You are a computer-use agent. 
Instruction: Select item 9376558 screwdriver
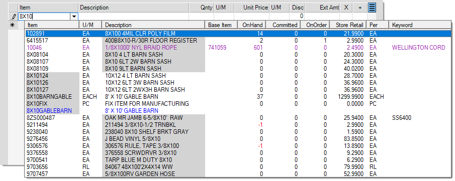[238, 152]
